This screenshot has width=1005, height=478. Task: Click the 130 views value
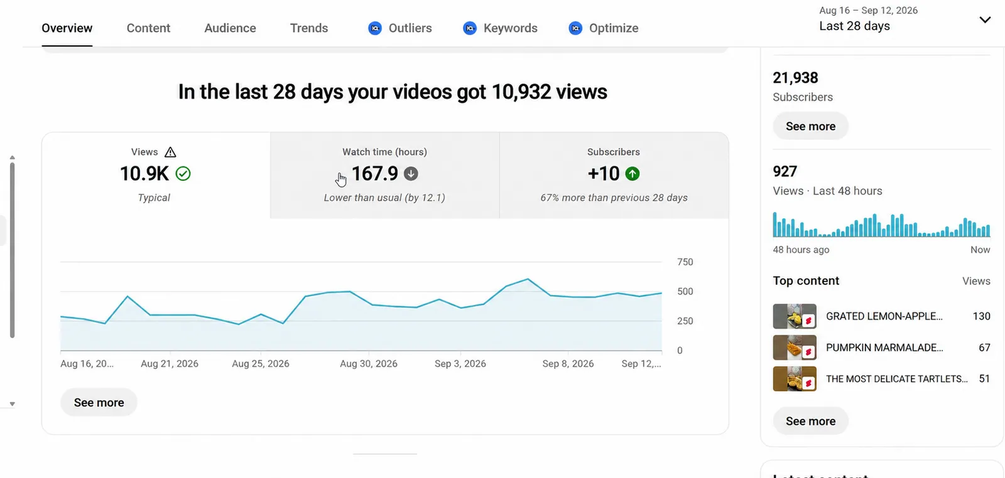click(x=981, y=316)
